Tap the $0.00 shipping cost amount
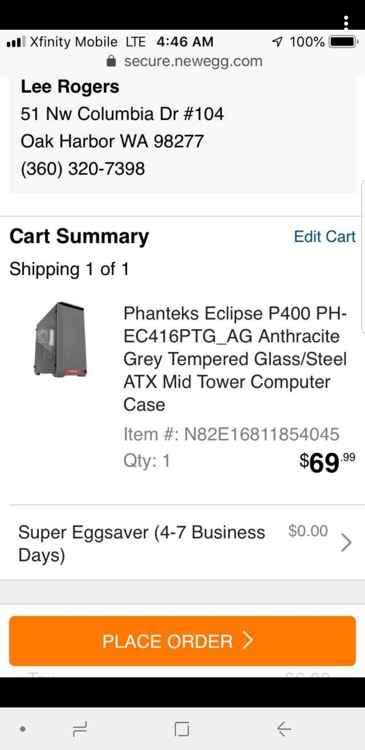This screenshot has width=365, height=750. pos(308,531)
